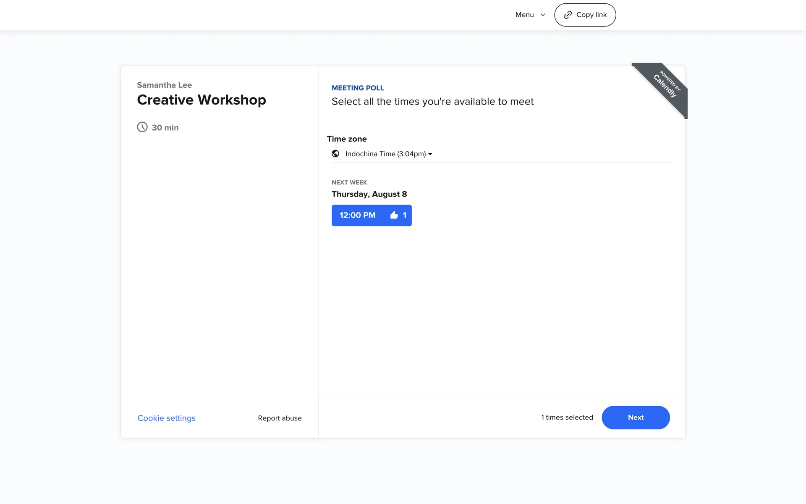Screen dimensions: 806x504
Task: Click the Creative Workshop title
Action: [x=201, y=100]
